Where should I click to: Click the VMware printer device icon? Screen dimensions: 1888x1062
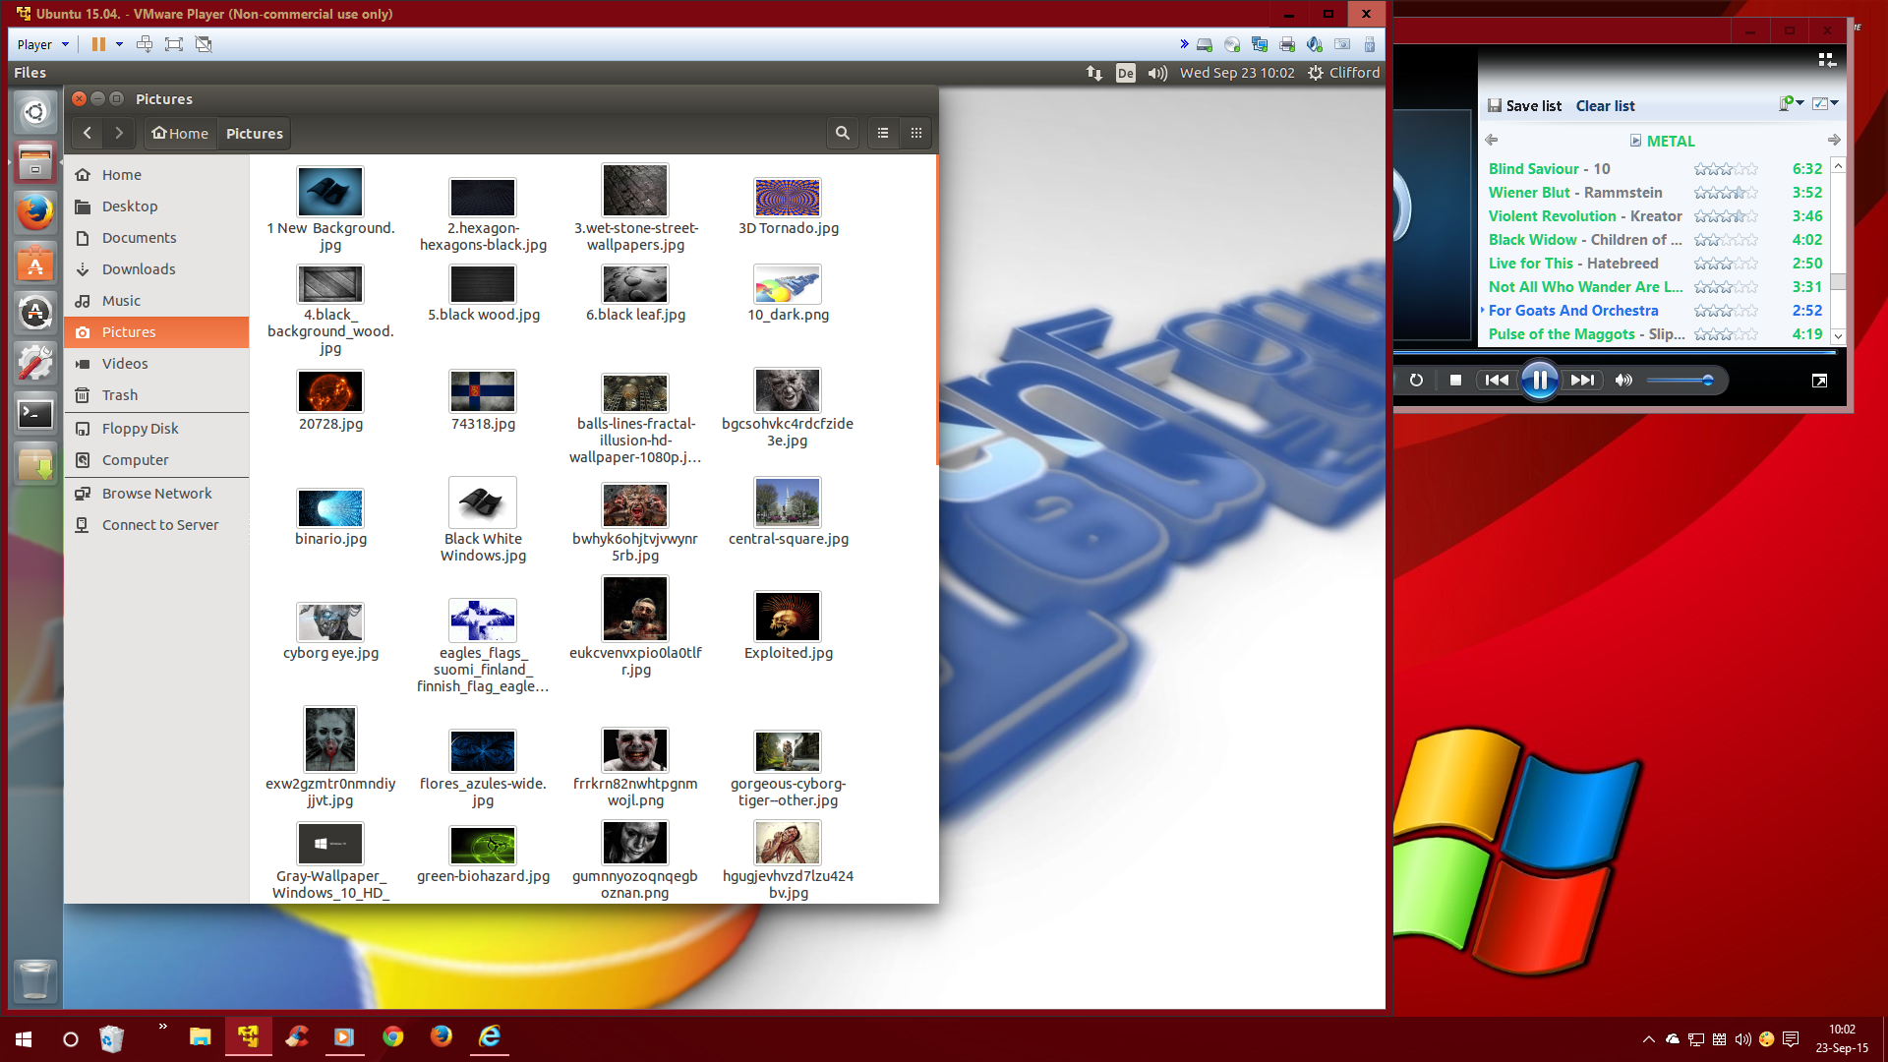pos(1287,44)
